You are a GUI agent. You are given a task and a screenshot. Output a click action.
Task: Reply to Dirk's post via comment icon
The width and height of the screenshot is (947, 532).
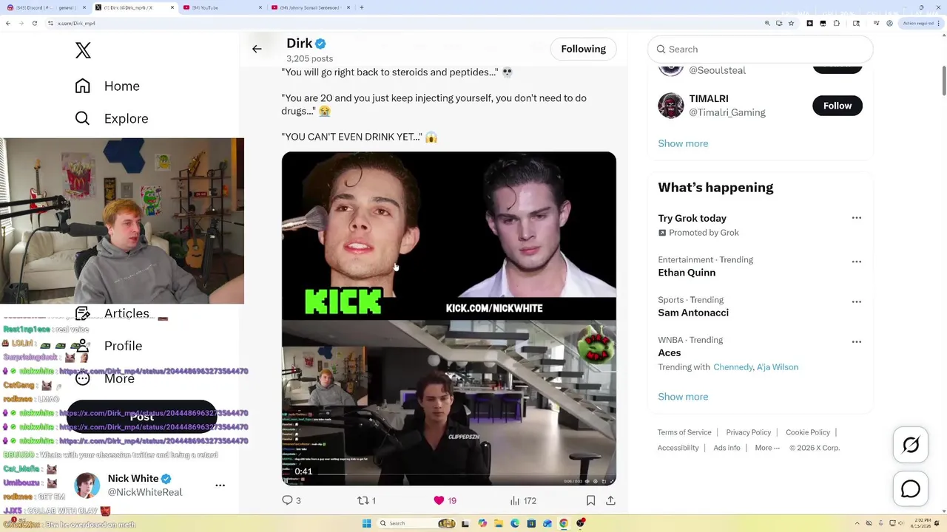pyautogui.click(x=288, y=500)
